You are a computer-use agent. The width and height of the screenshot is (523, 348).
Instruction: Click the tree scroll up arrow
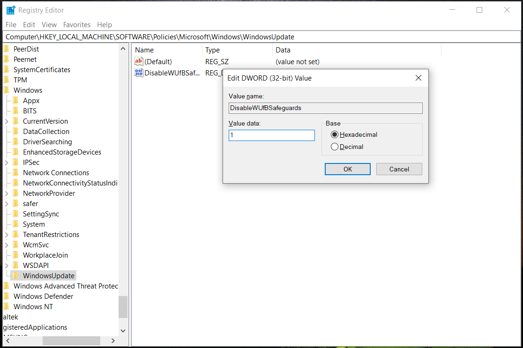pos(123,49)
